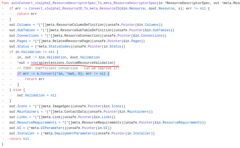Screen dimensions: 240x148
Task: Click 'func' keyword at top
Action: (x=5, y=3)
